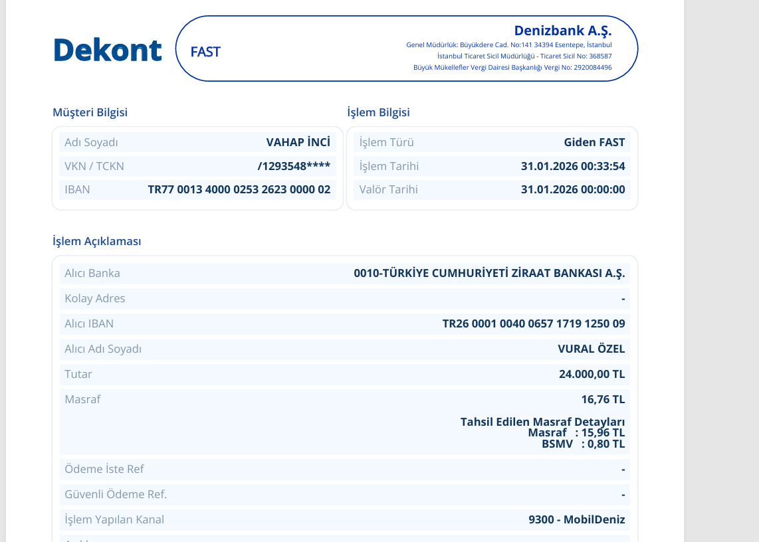Click the Denizbank A.Ş. bank name

pos(562,31)
